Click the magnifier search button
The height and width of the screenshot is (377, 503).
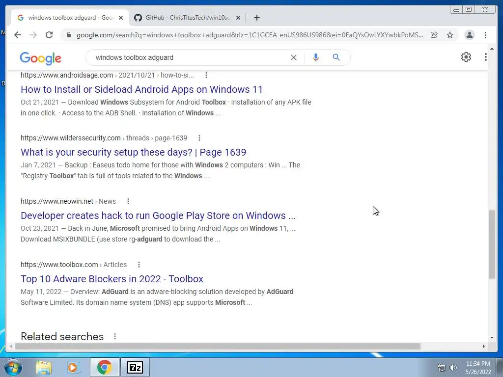coord(336,57)
